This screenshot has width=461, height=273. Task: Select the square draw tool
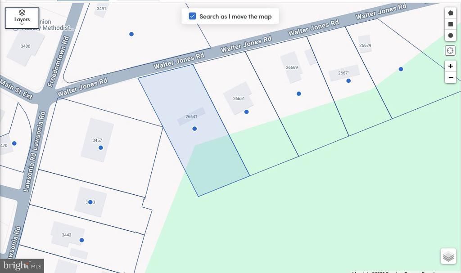tap(450, 24)
